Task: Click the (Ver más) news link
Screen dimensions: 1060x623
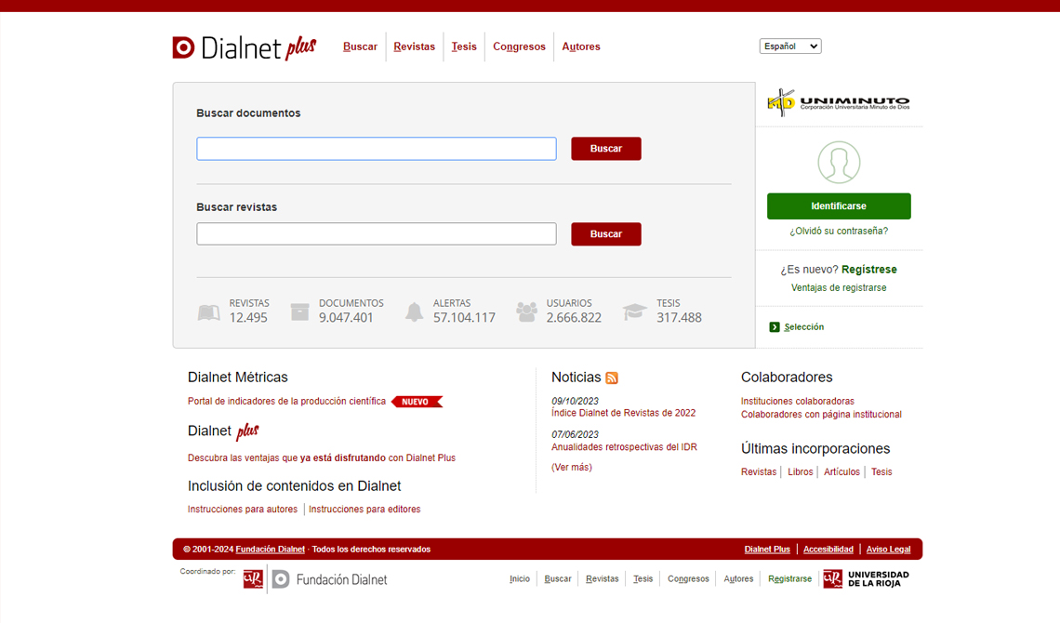Action: [571, 468]
